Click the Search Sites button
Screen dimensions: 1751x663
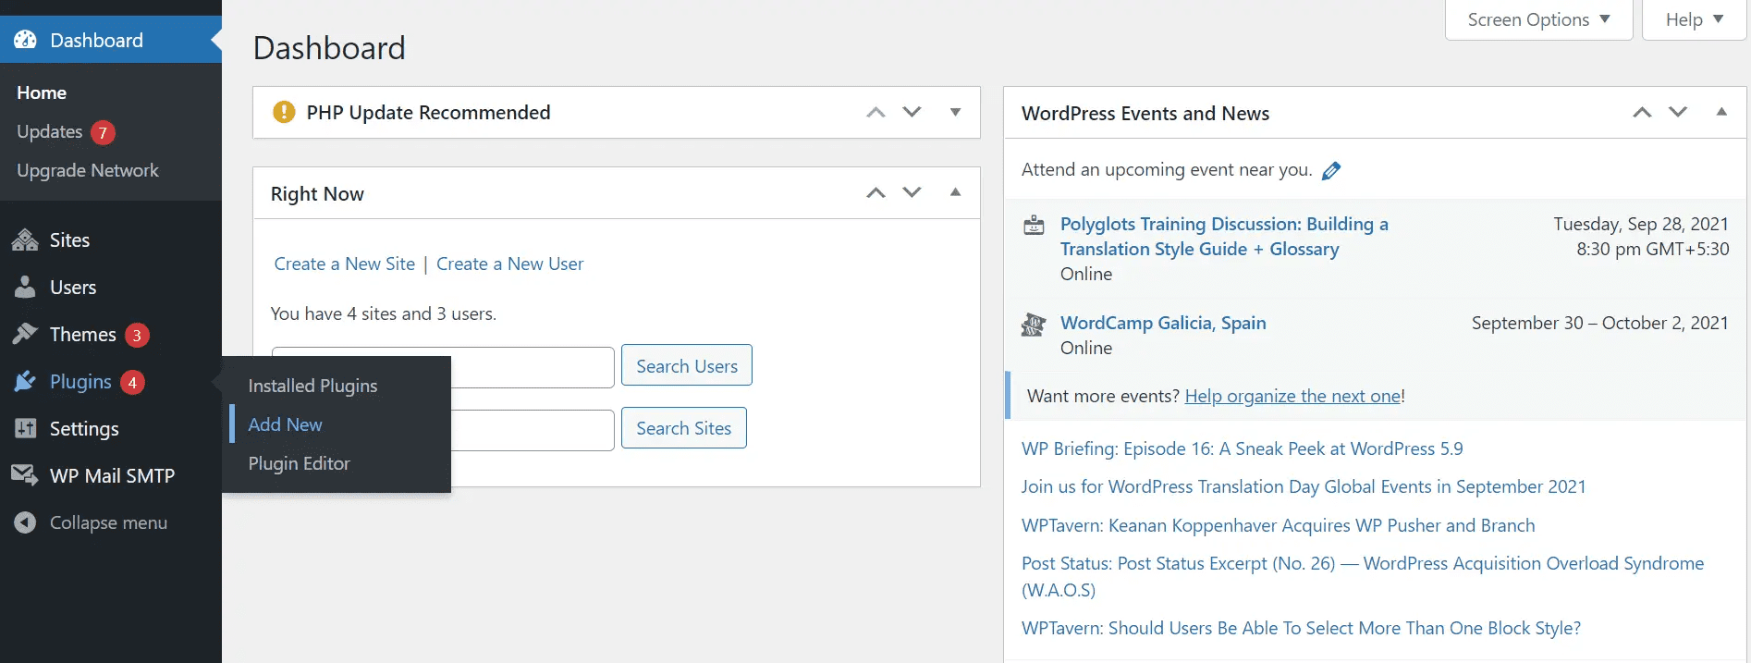point(684,428)
